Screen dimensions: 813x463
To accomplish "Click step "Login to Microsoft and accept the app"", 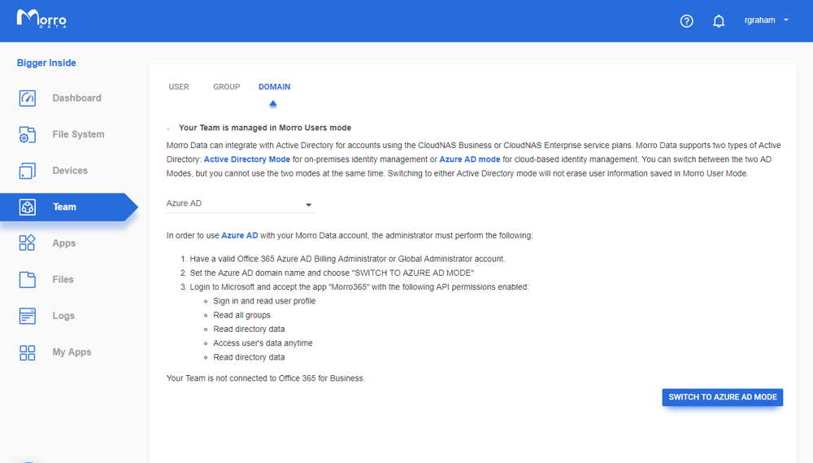I will click(359, 287).
